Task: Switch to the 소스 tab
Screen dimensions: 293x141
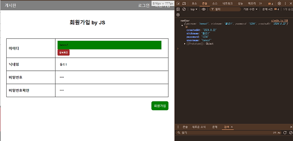Action: (215, 4)
